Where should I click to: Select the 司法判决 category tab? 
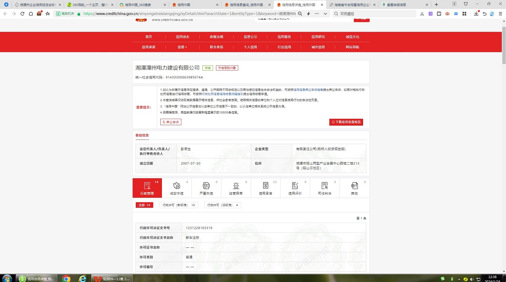pyautogui.click(x=324, y=188)
